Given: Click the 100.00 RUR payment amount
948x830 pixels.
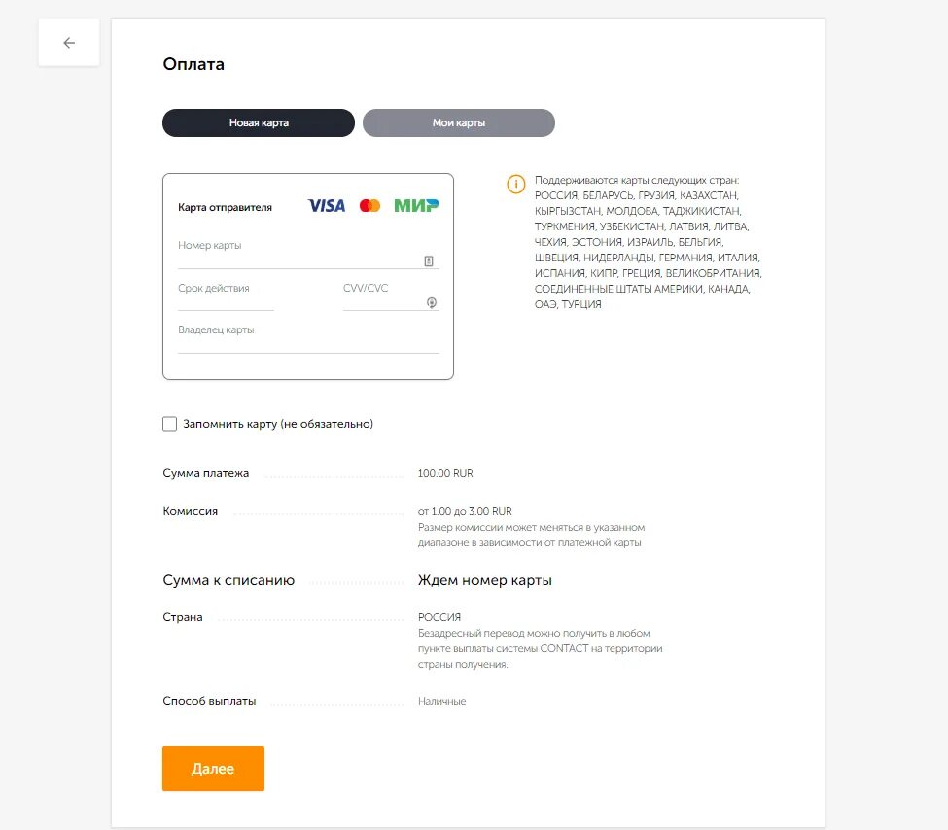Looking at the screenshot, I should point(445,473).
